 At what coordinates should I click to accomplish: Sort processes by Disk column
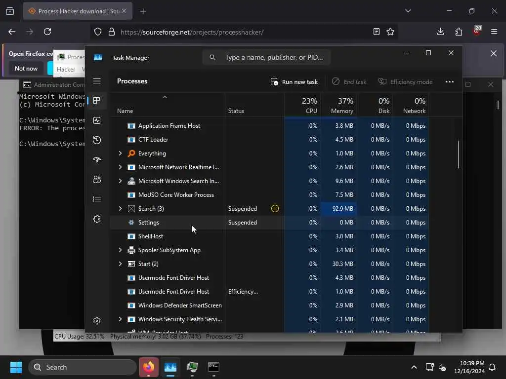[x=375, y=106]
